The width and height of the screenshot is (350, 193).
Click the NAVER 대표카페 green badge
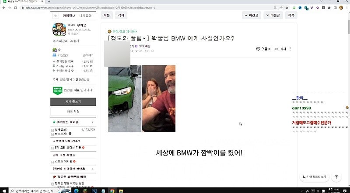point(58,91)
